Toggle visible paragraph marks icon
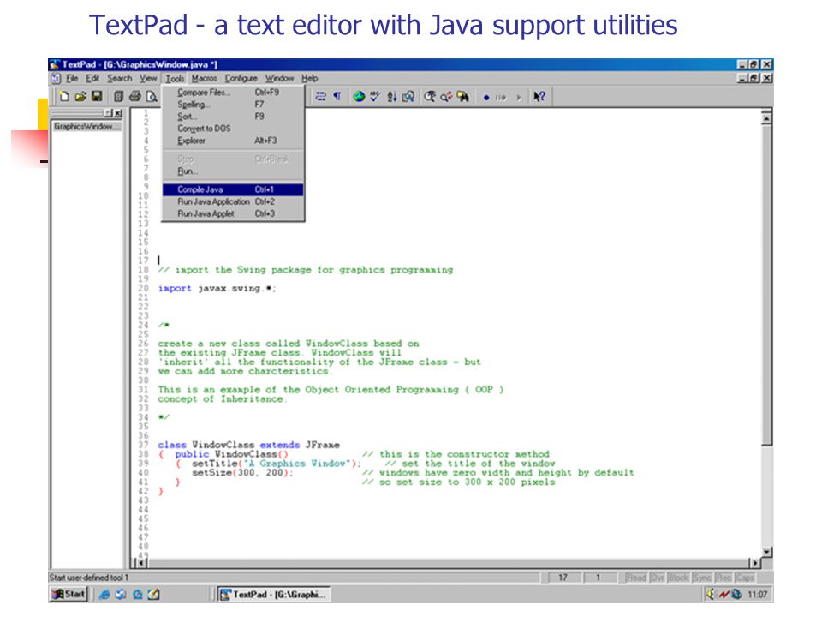The height and width of the screenshot is (617, 822). coord(337,97)
